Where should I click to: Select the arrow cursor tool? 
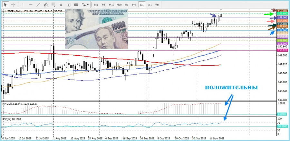pyautogui.click(x=5, y=5)
